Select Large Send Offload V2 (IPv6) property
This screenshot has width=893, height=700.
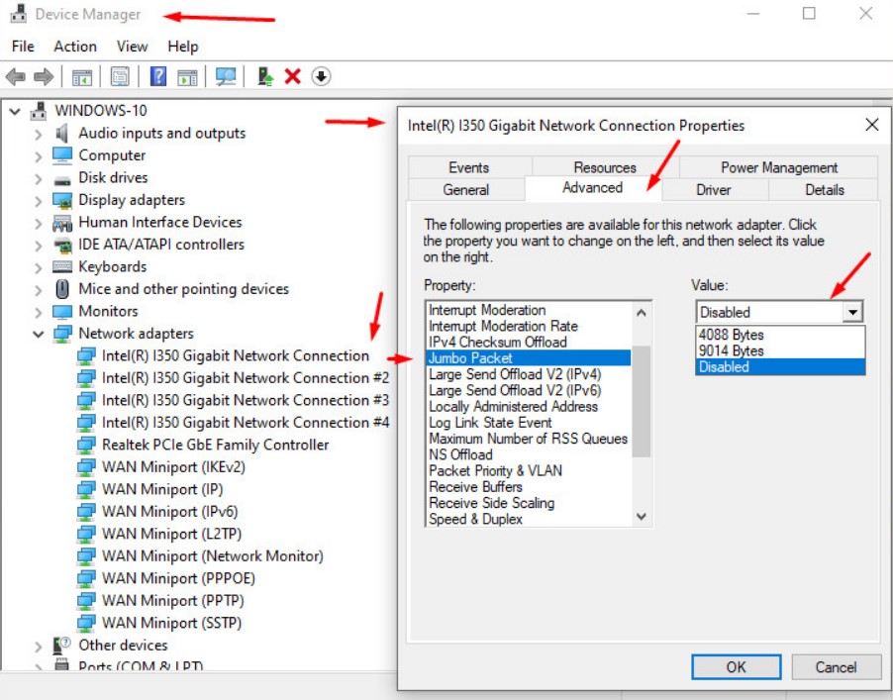(528, 390)
